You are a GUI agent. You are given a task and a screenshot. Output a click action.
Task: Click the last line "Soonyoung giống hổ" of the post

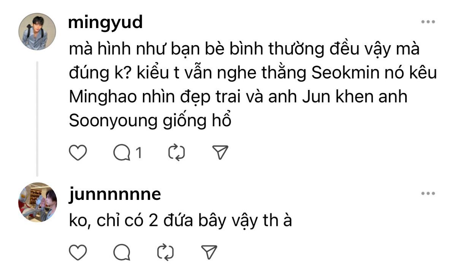[151, 121]
